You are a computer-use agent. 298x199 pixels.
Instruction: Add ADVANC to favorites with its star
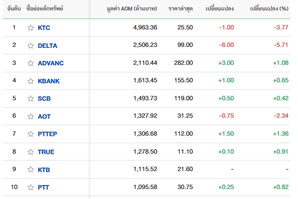click(31, 63)
